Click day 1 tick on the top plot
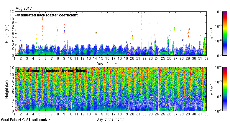This screenshot has width=230, height=123. click(x=15, y=59)
